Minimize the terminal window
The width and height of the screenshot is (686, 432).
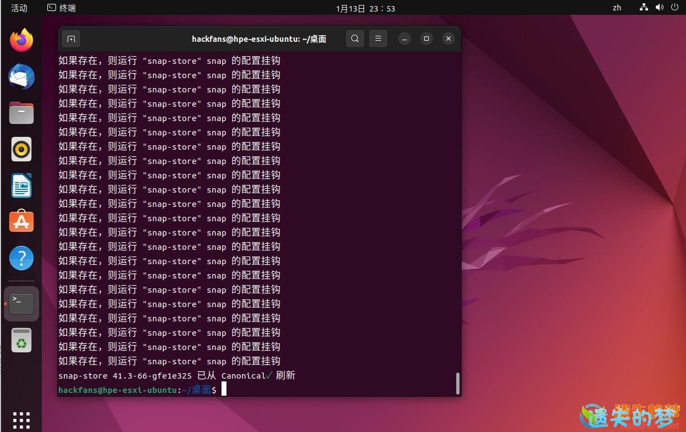(405, 39)
